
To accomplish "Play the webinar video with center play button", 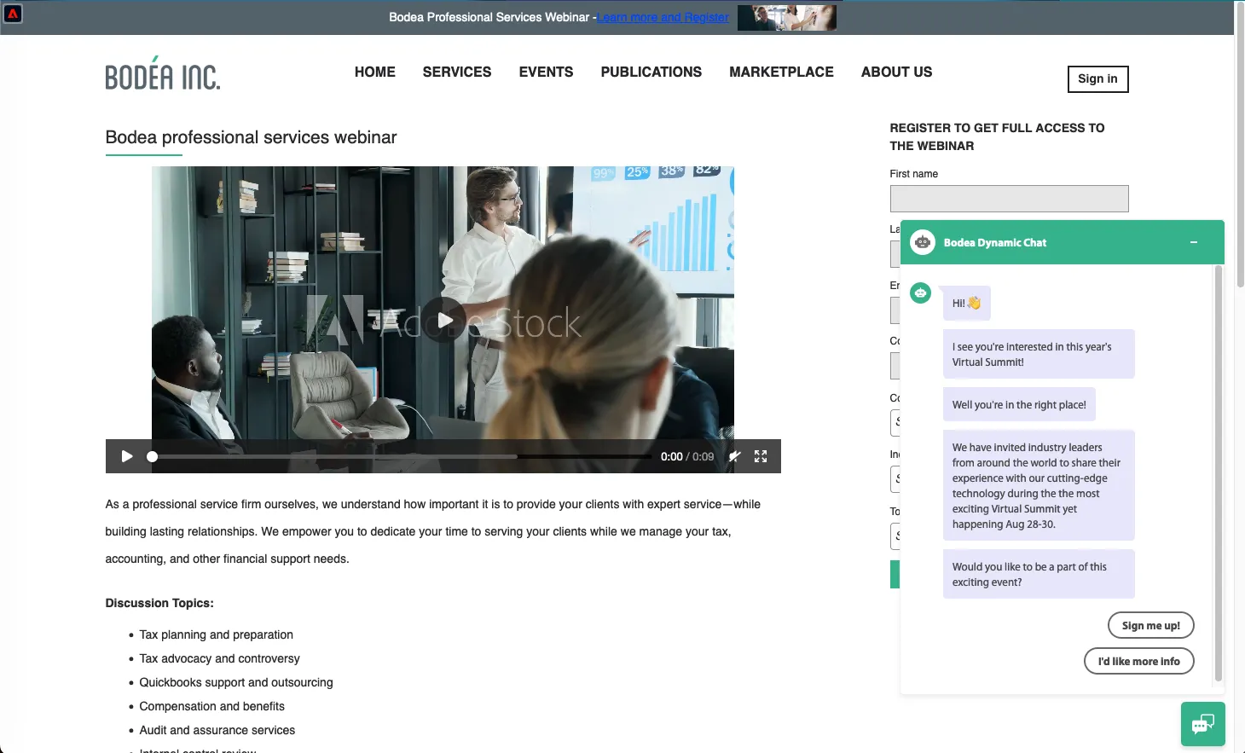I will (444, 320).
